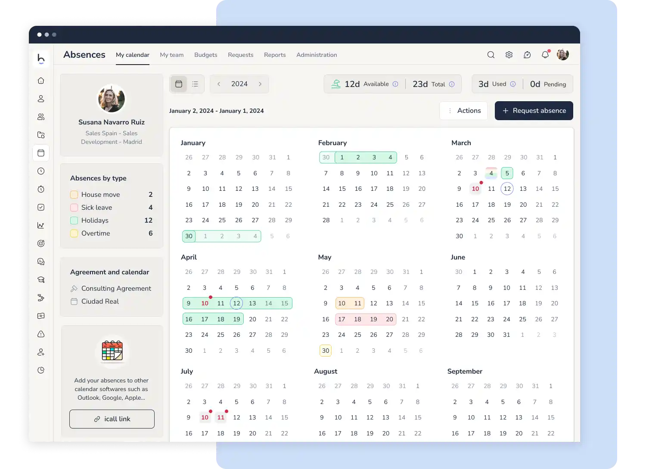Open the workflow nodes sidebar icon
This screenshot has height=469, width=646.
click(41, 298)
